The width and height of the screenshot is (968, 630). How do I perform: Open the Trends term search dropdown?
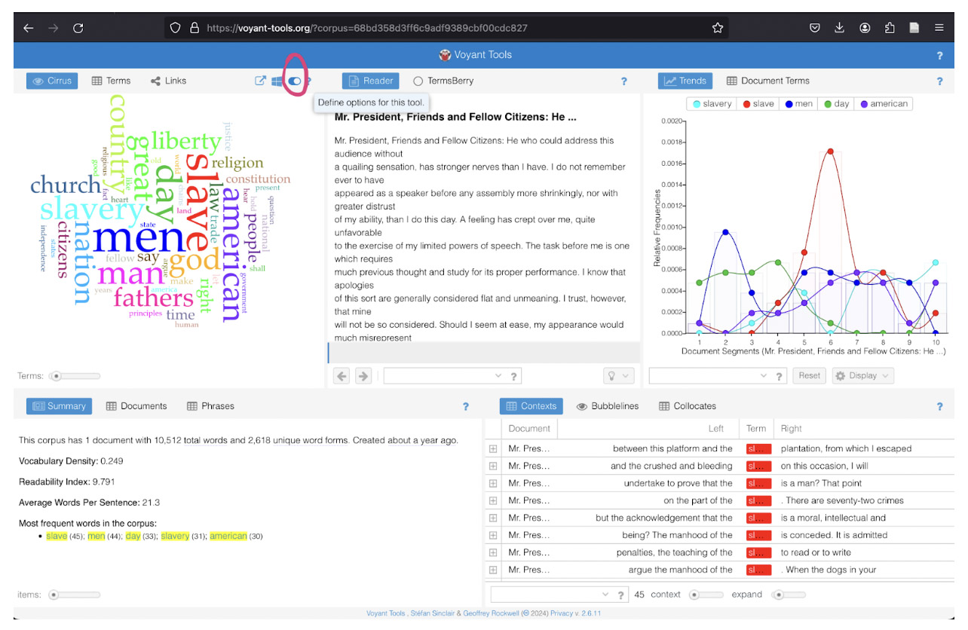click(x=763, y=376)
